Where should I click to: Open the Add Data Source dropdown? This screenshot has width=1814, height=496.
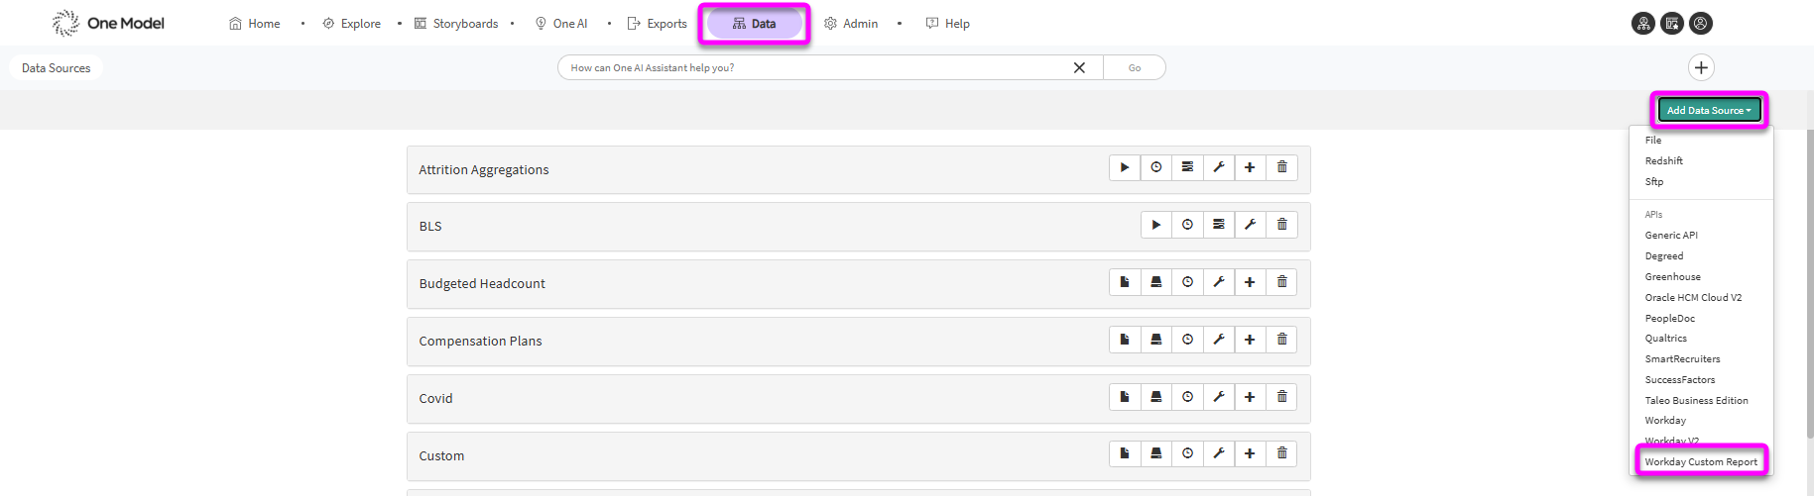[x=1709, y=110]
